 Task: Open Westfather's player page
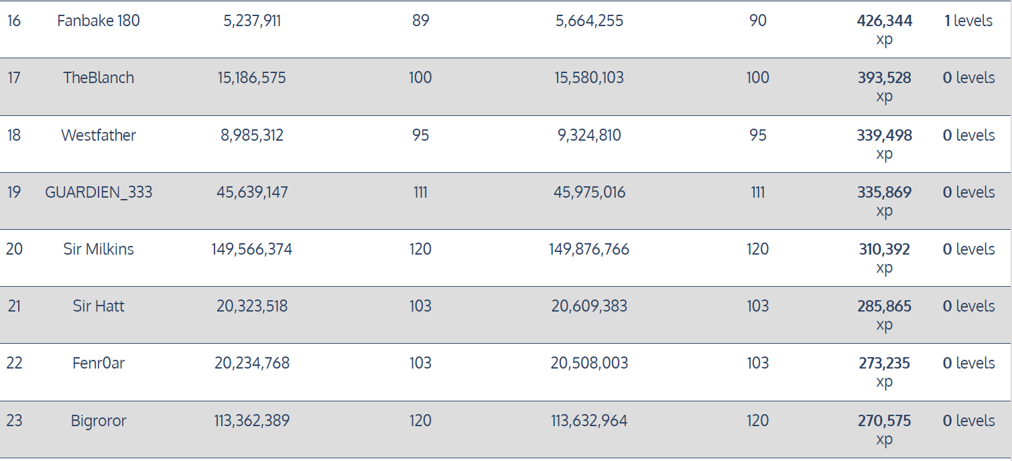point(99,135)
